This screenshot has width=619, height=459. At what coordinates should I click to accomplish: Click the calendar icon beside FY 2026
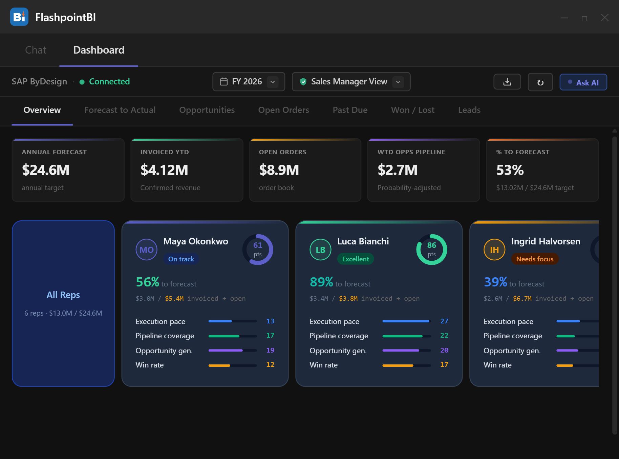click(x=224, y=82)
